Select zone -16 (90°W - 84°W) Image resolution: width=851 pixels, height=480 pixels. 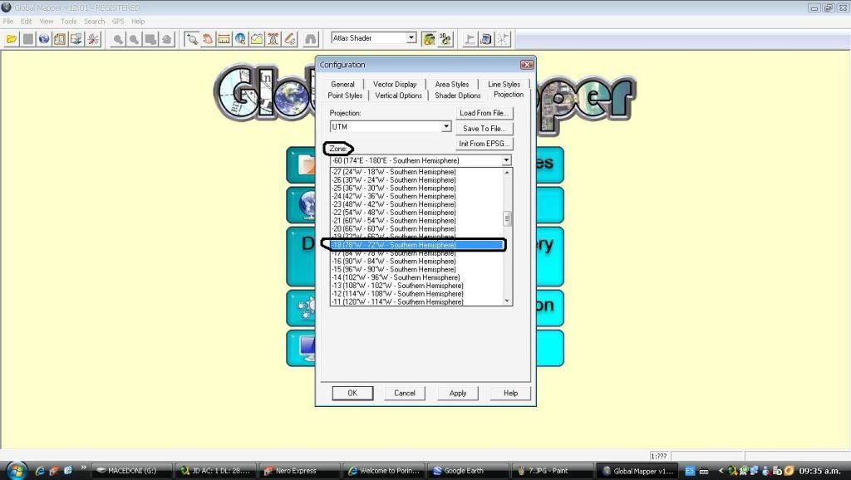417,262
